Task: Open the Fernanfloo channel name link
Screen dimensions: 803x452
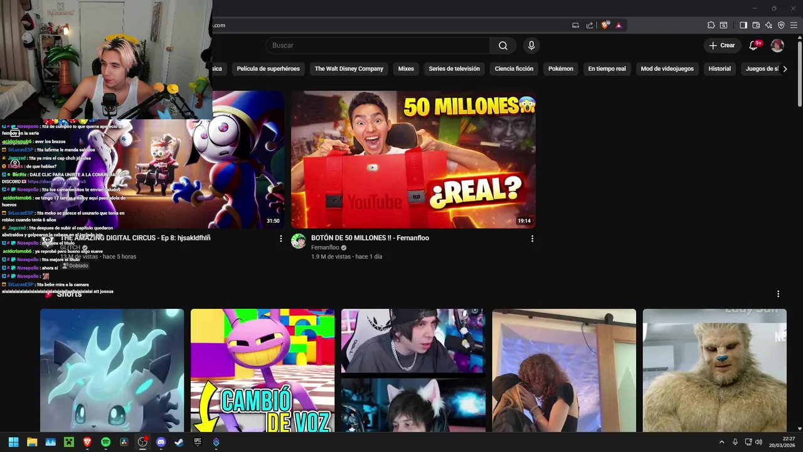Action: pos(325,247)
